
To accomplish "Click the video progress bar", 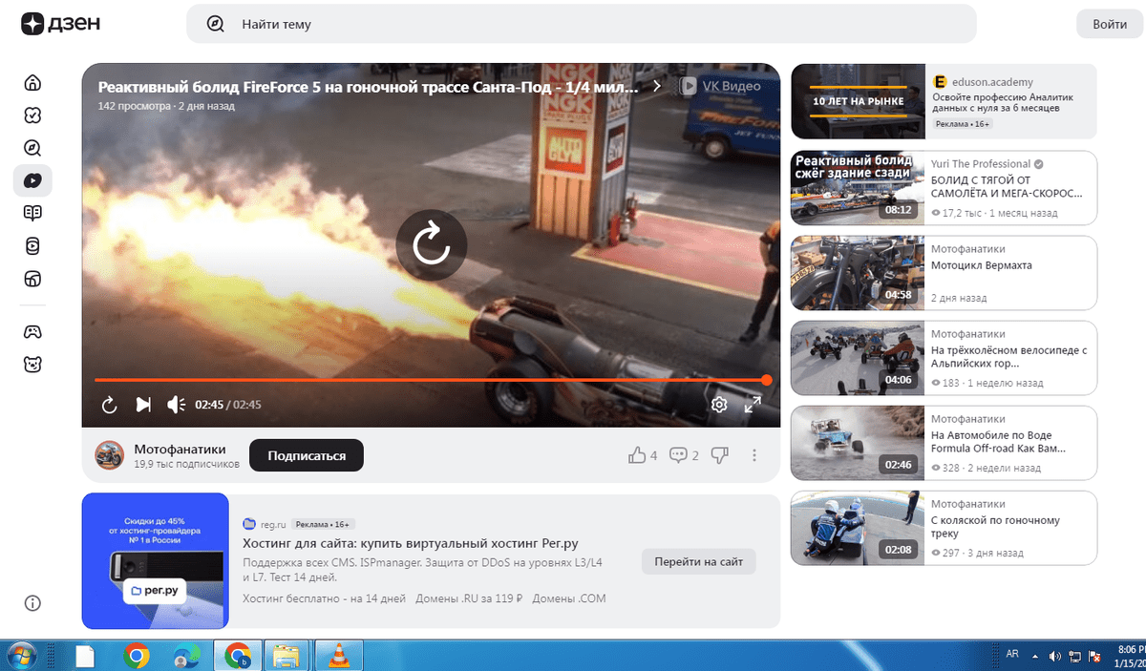I will (x=430, y=380).
